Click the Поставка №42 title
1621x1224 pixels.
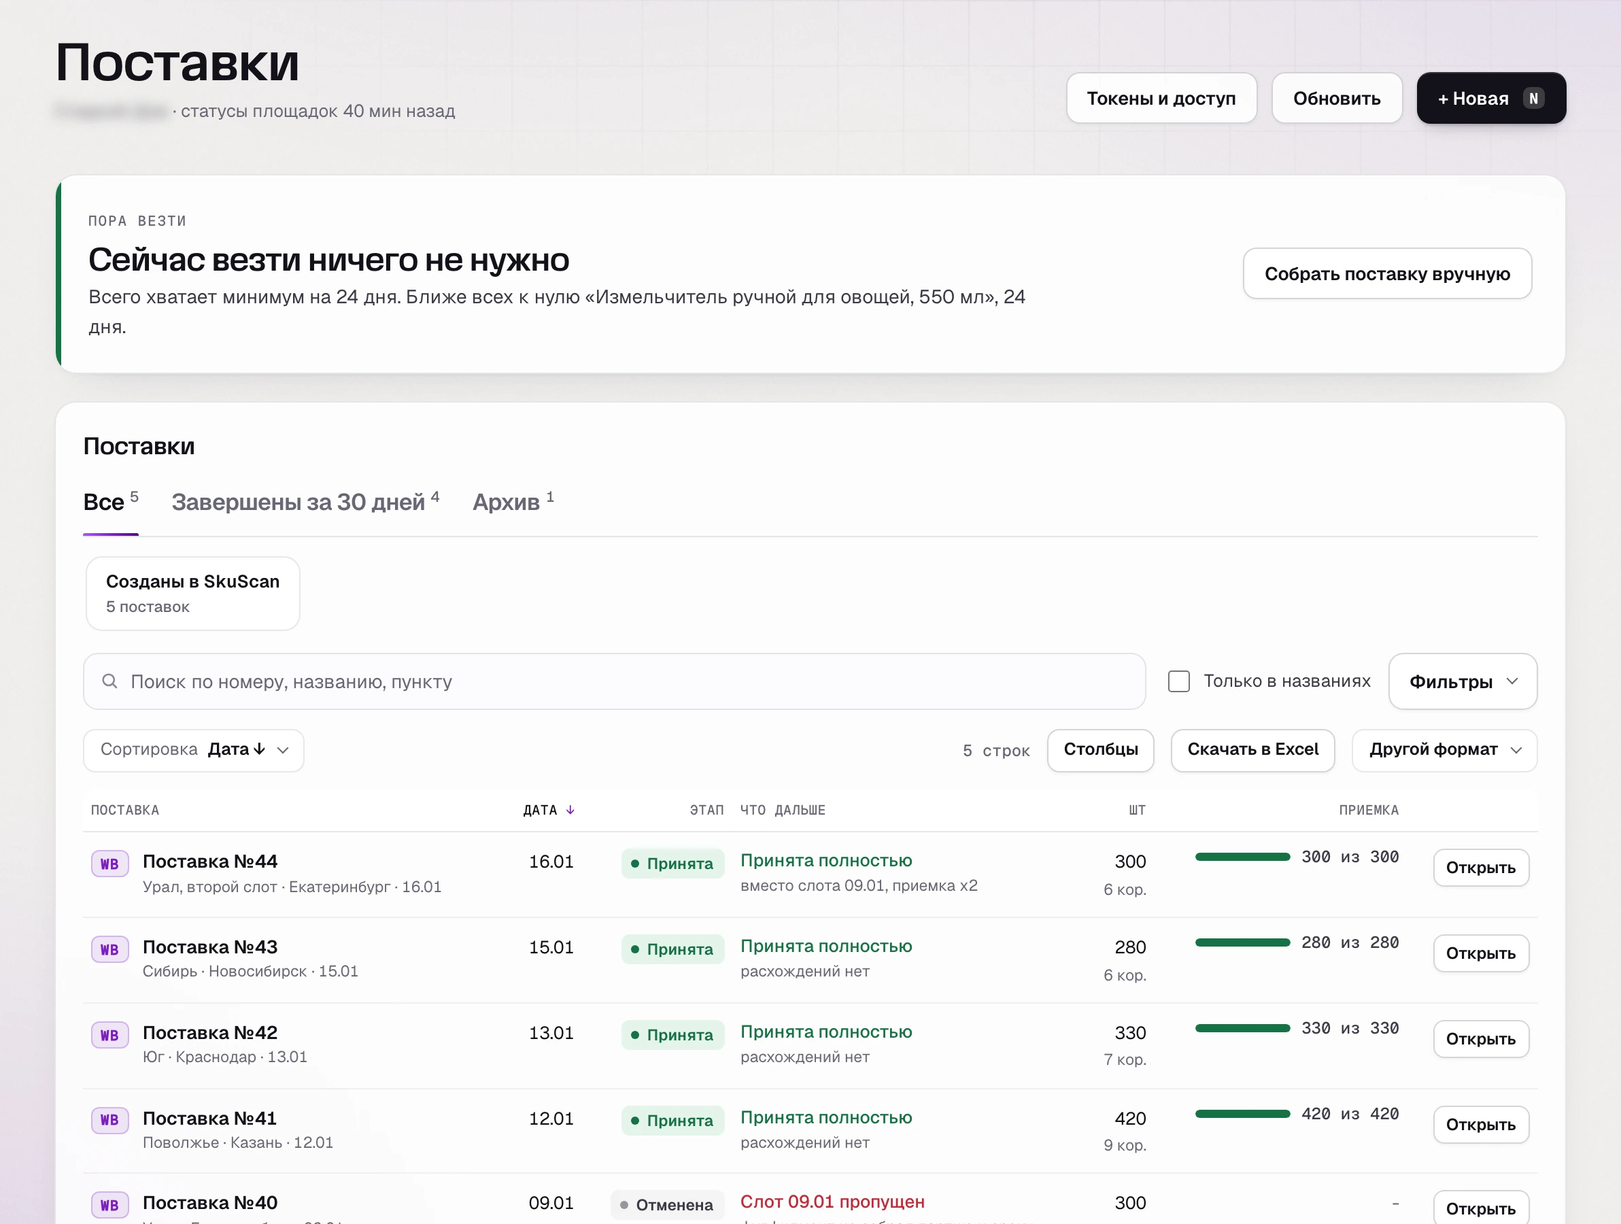click(x=209, y=1033)
